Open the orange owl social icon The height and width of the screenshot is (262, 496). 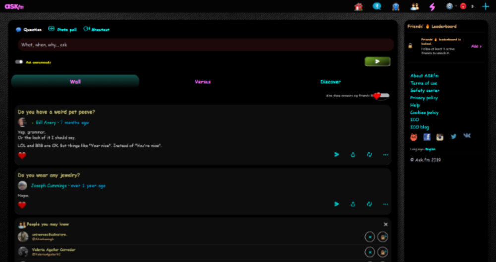[x=414, y=137]
